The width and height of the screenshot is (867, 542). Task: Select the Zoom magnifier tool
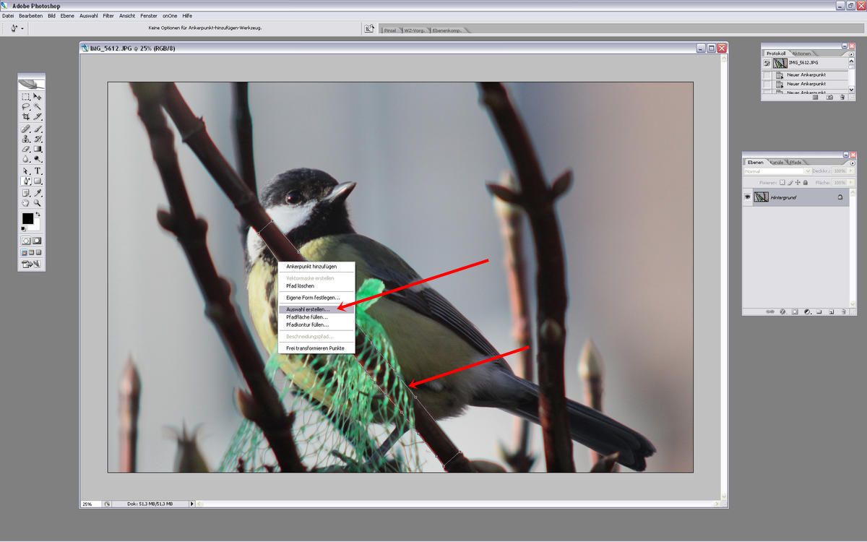click(x=38, y=202)
